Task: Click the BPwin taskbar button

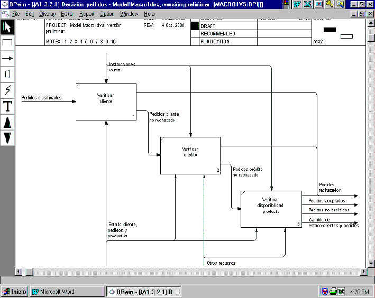Action: click(143, 292)
